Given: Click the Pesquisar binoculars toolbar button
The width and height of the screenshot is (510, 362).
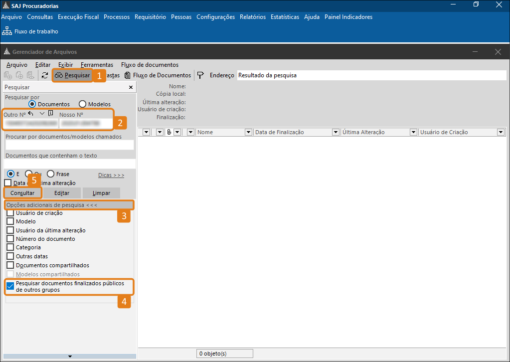Looking at the screenshot, I should pos(72,75).
